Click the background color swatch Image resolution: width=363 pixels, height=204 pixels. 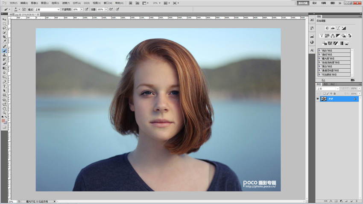[x=5, y=123]
